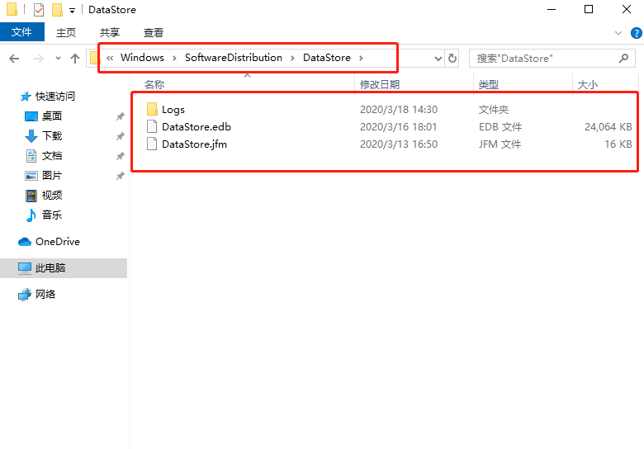
Task: Open the recent locations dropdown arrow
Action: [x=57, y=59]
